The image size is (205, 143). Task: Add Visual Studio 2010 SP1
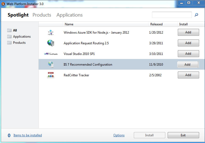point(188,54)
